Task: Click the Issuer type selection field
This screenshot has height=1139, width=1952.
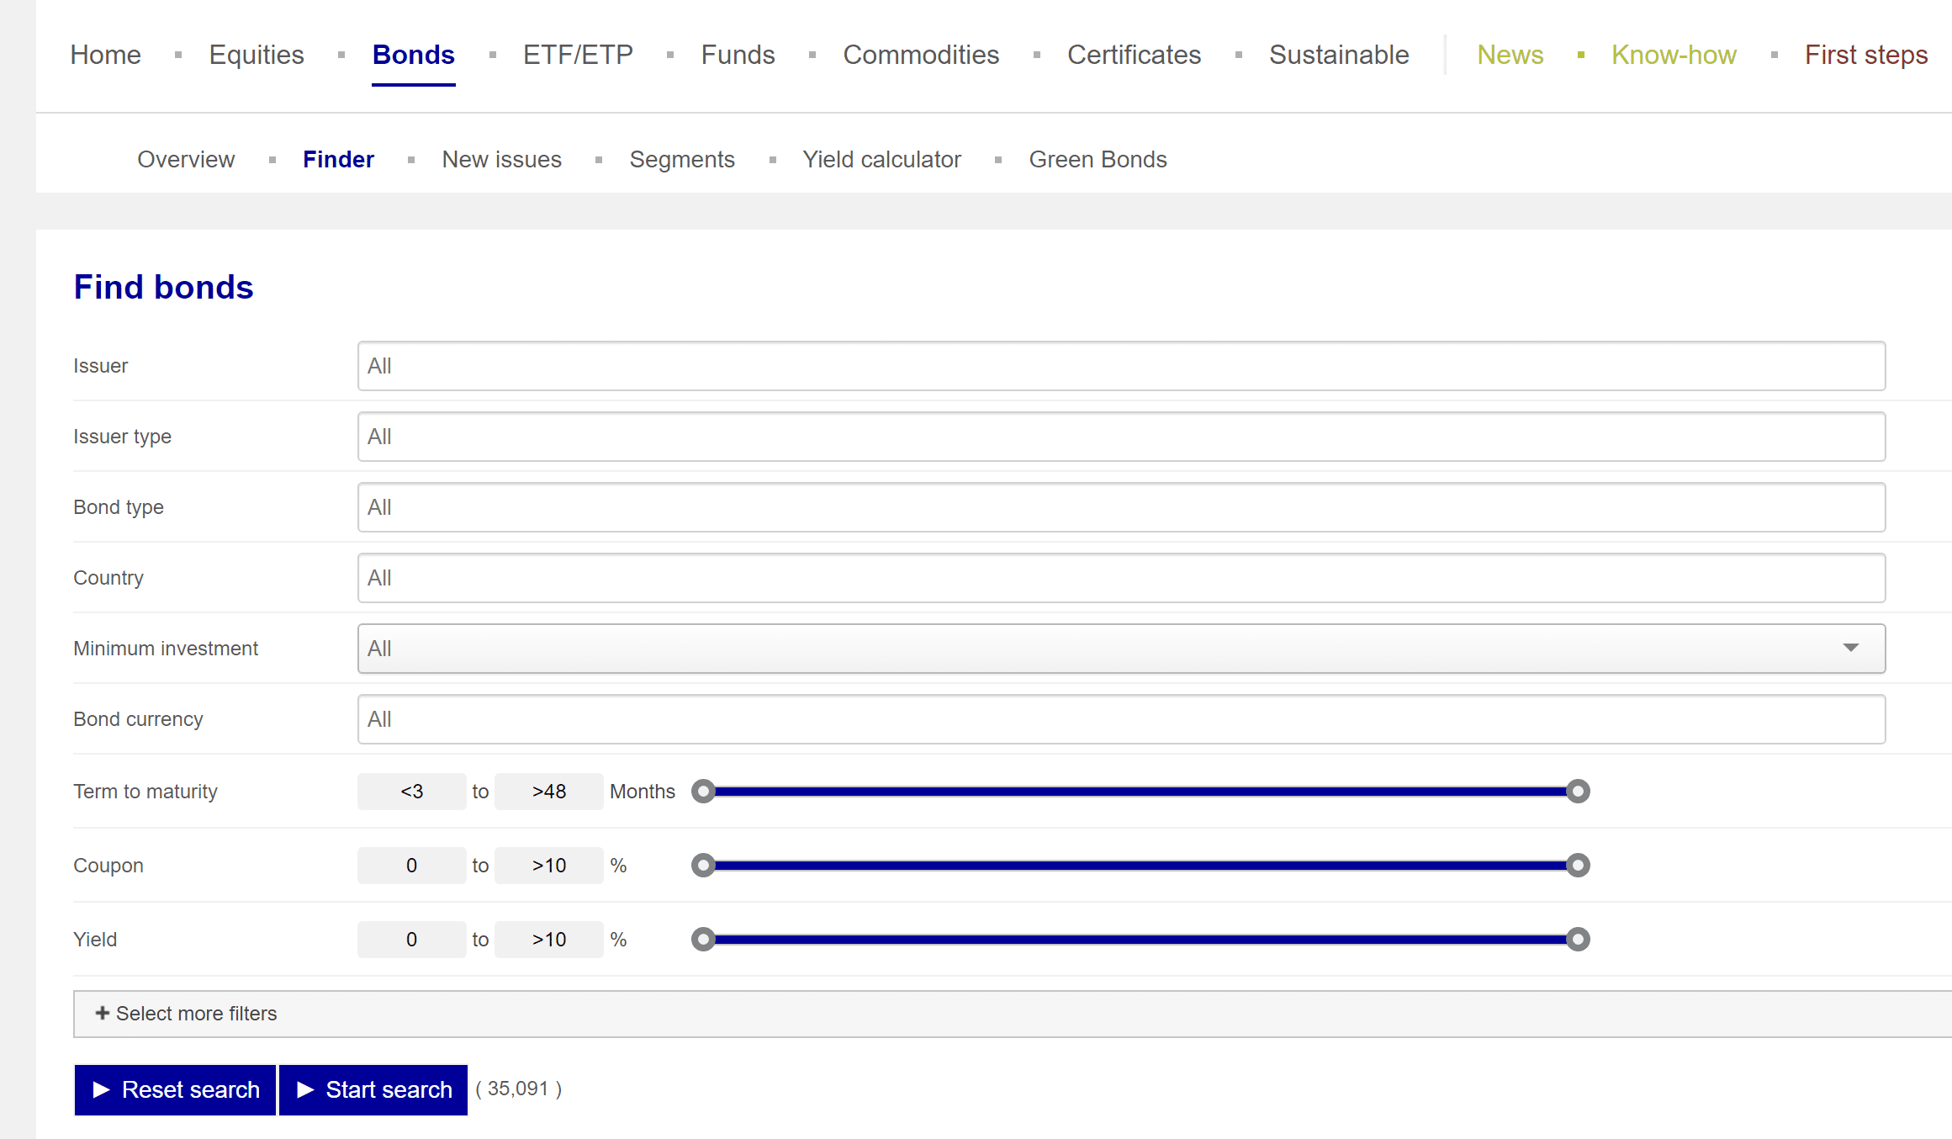Action: [x=1120, y=437]
